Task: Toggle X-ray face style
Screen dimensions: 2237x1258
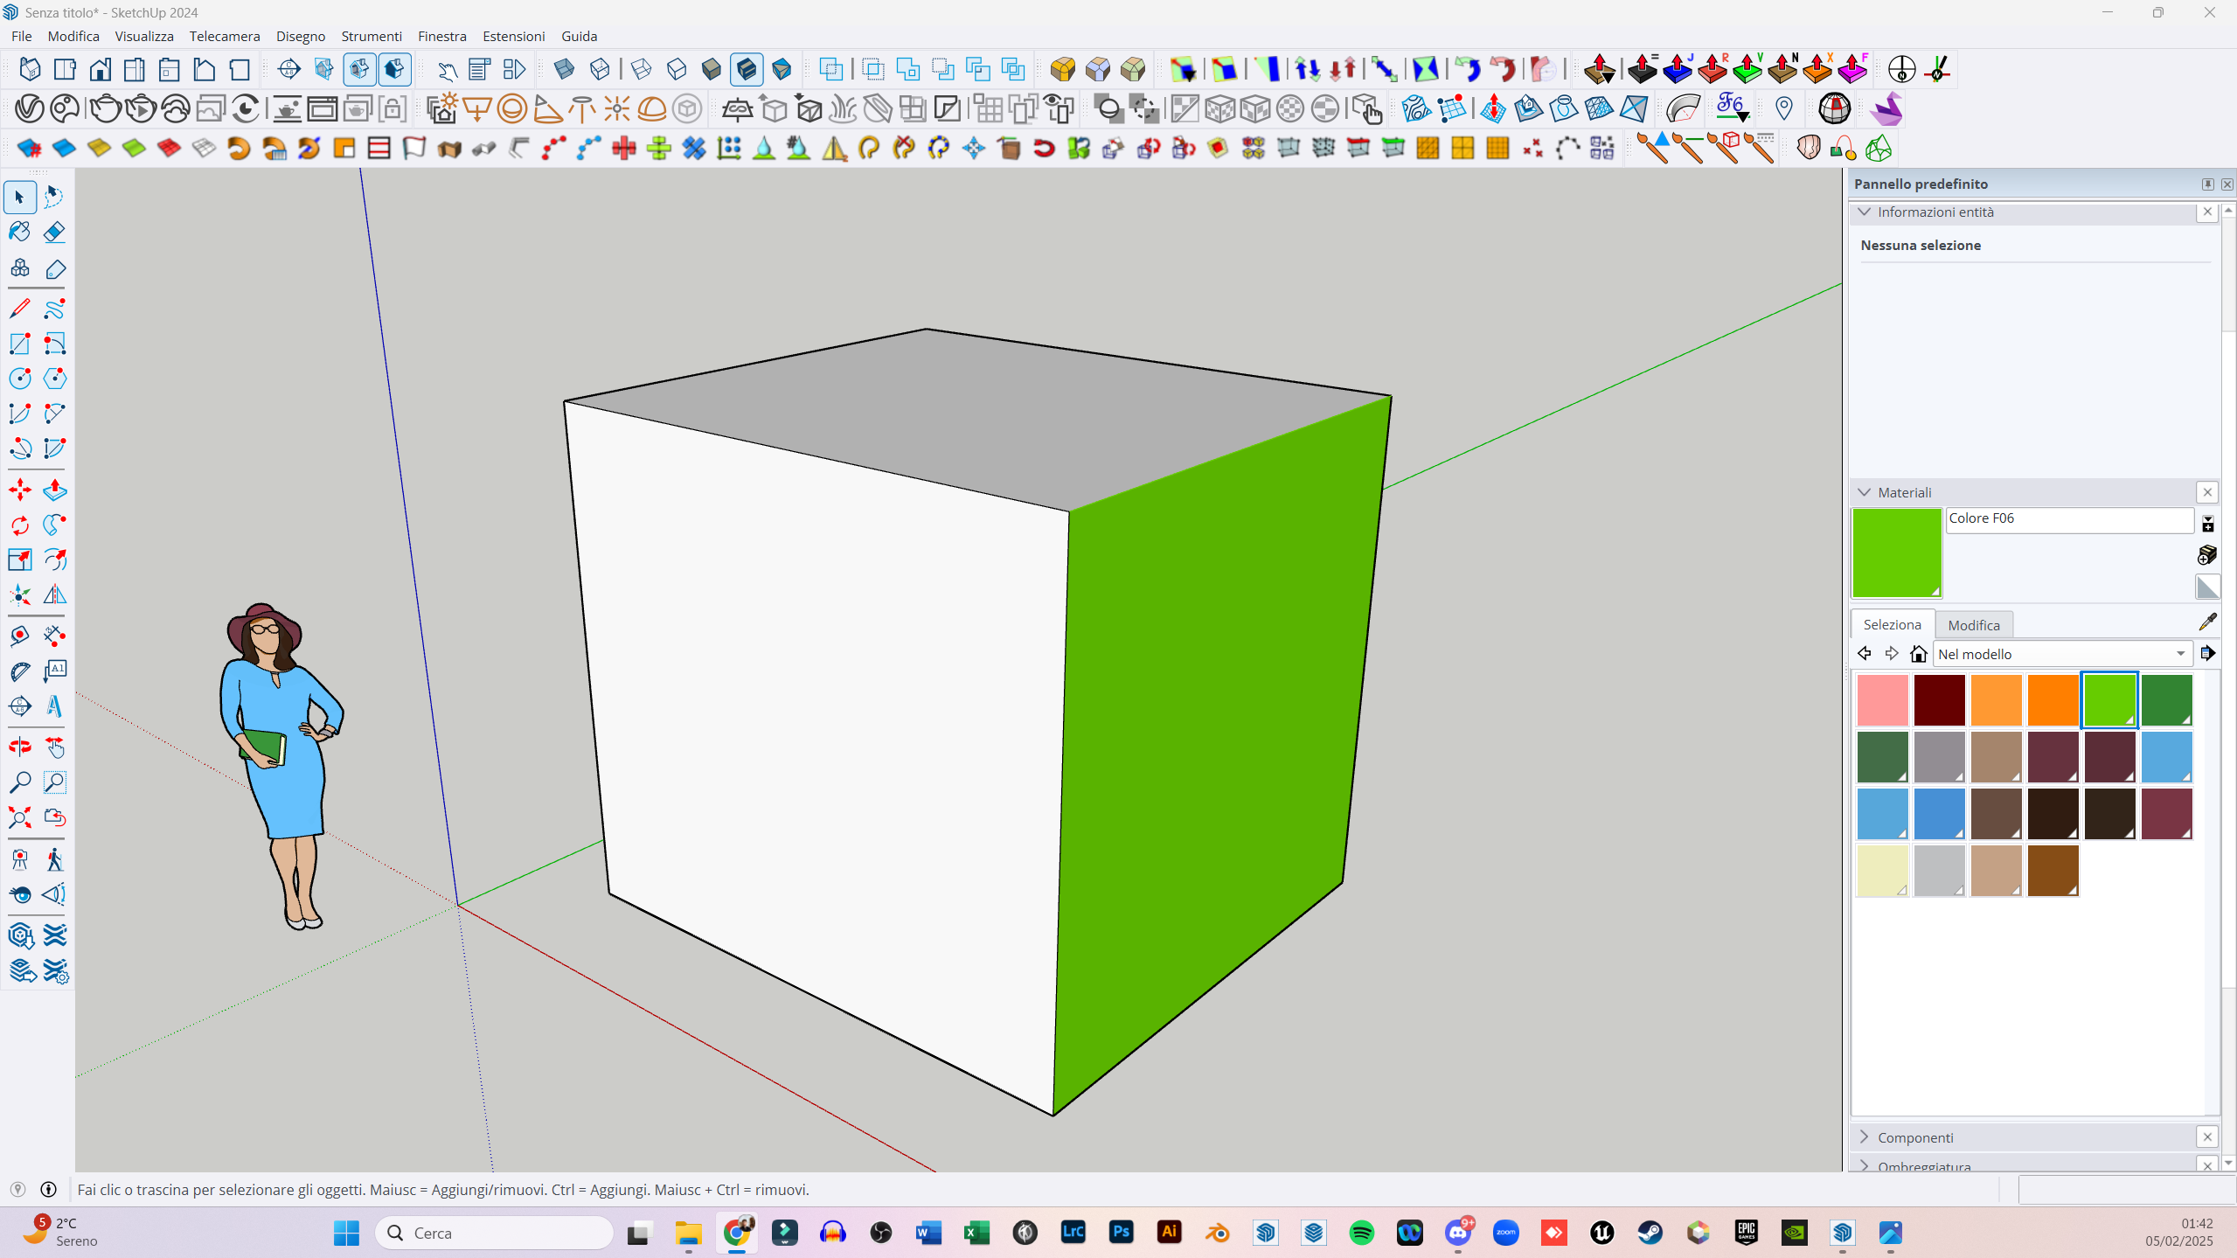Action: (x=565, y=69)
